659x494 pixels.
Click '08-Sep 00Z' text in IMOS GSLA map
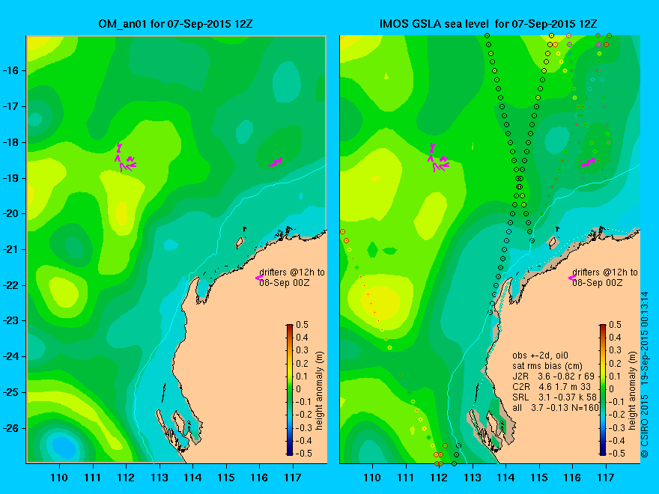coord(598,283)
